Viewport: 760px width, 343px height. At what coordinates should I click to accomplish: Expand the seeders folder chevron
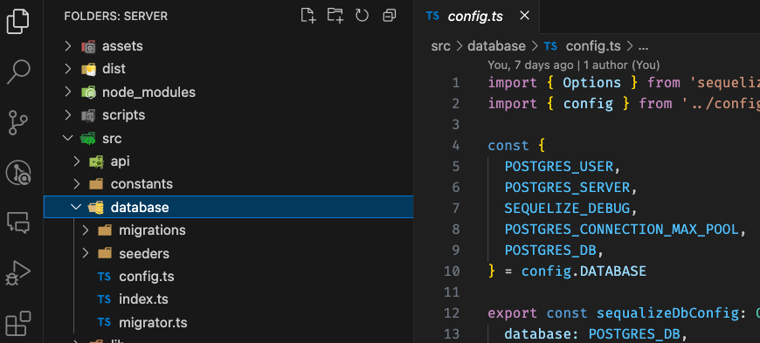[86, 253]
